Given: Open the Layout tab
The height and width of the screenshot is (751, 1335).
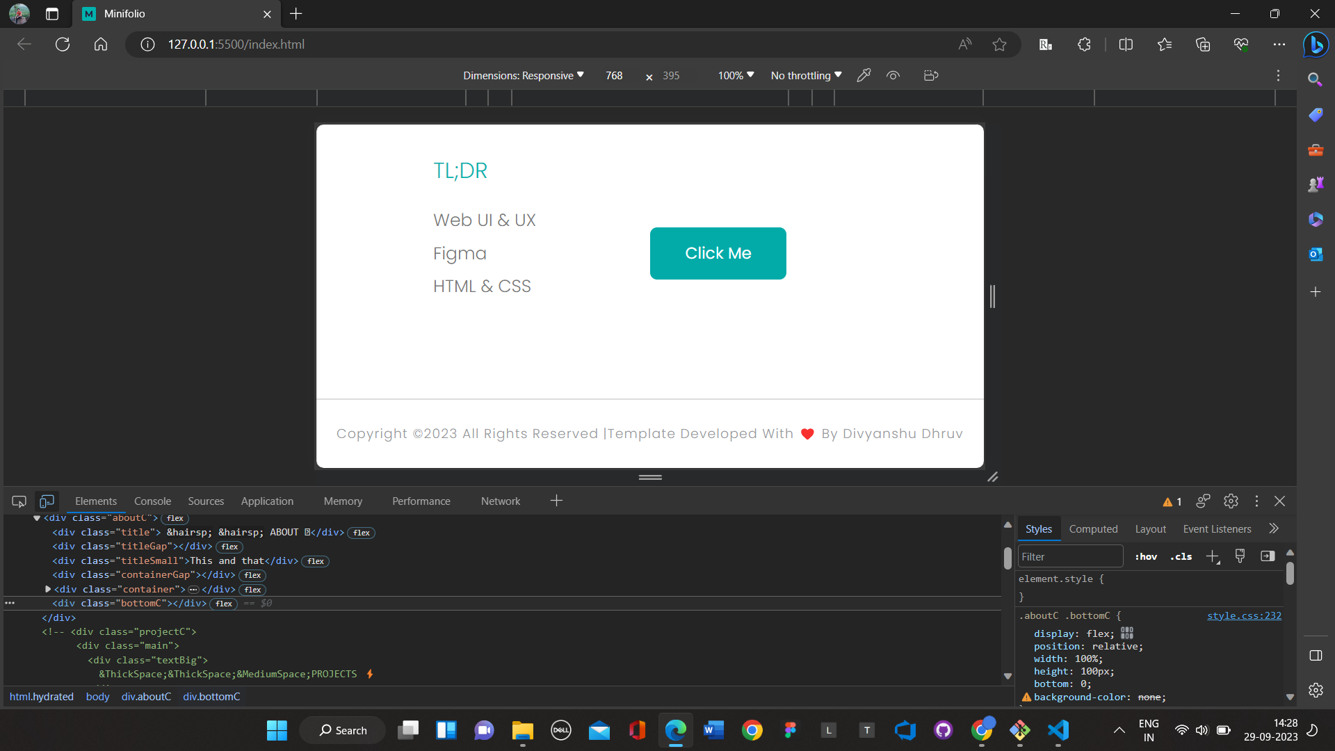Looking at the screenshot, I should pyautogui.click(x=1150, y=529).
